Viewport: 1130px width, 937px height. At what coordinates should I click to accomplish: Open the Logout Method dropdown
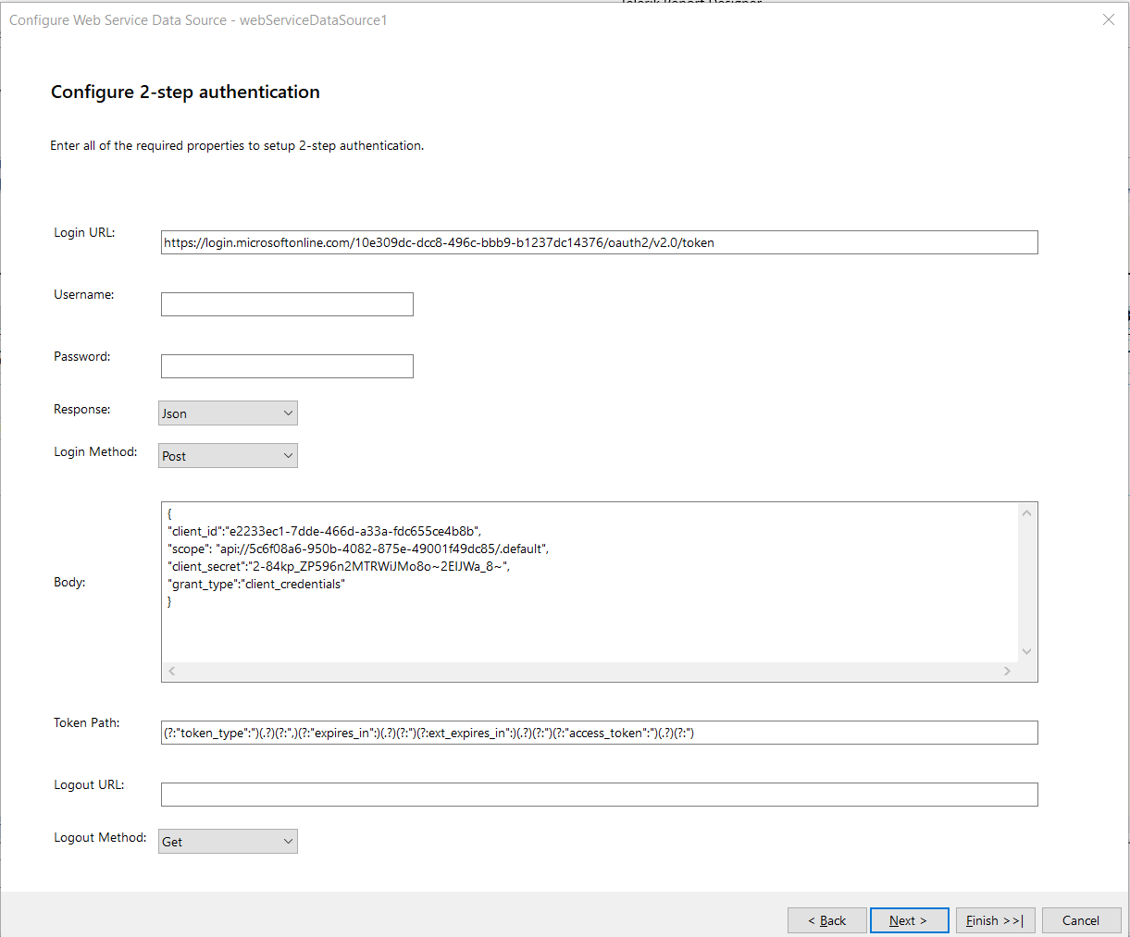228,842
